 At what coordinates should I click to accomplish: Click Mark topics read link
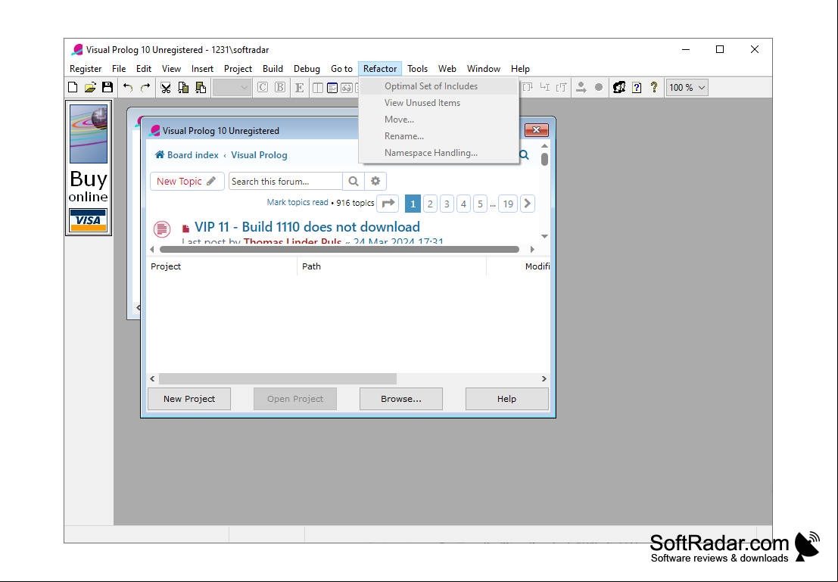pos(298,202)
